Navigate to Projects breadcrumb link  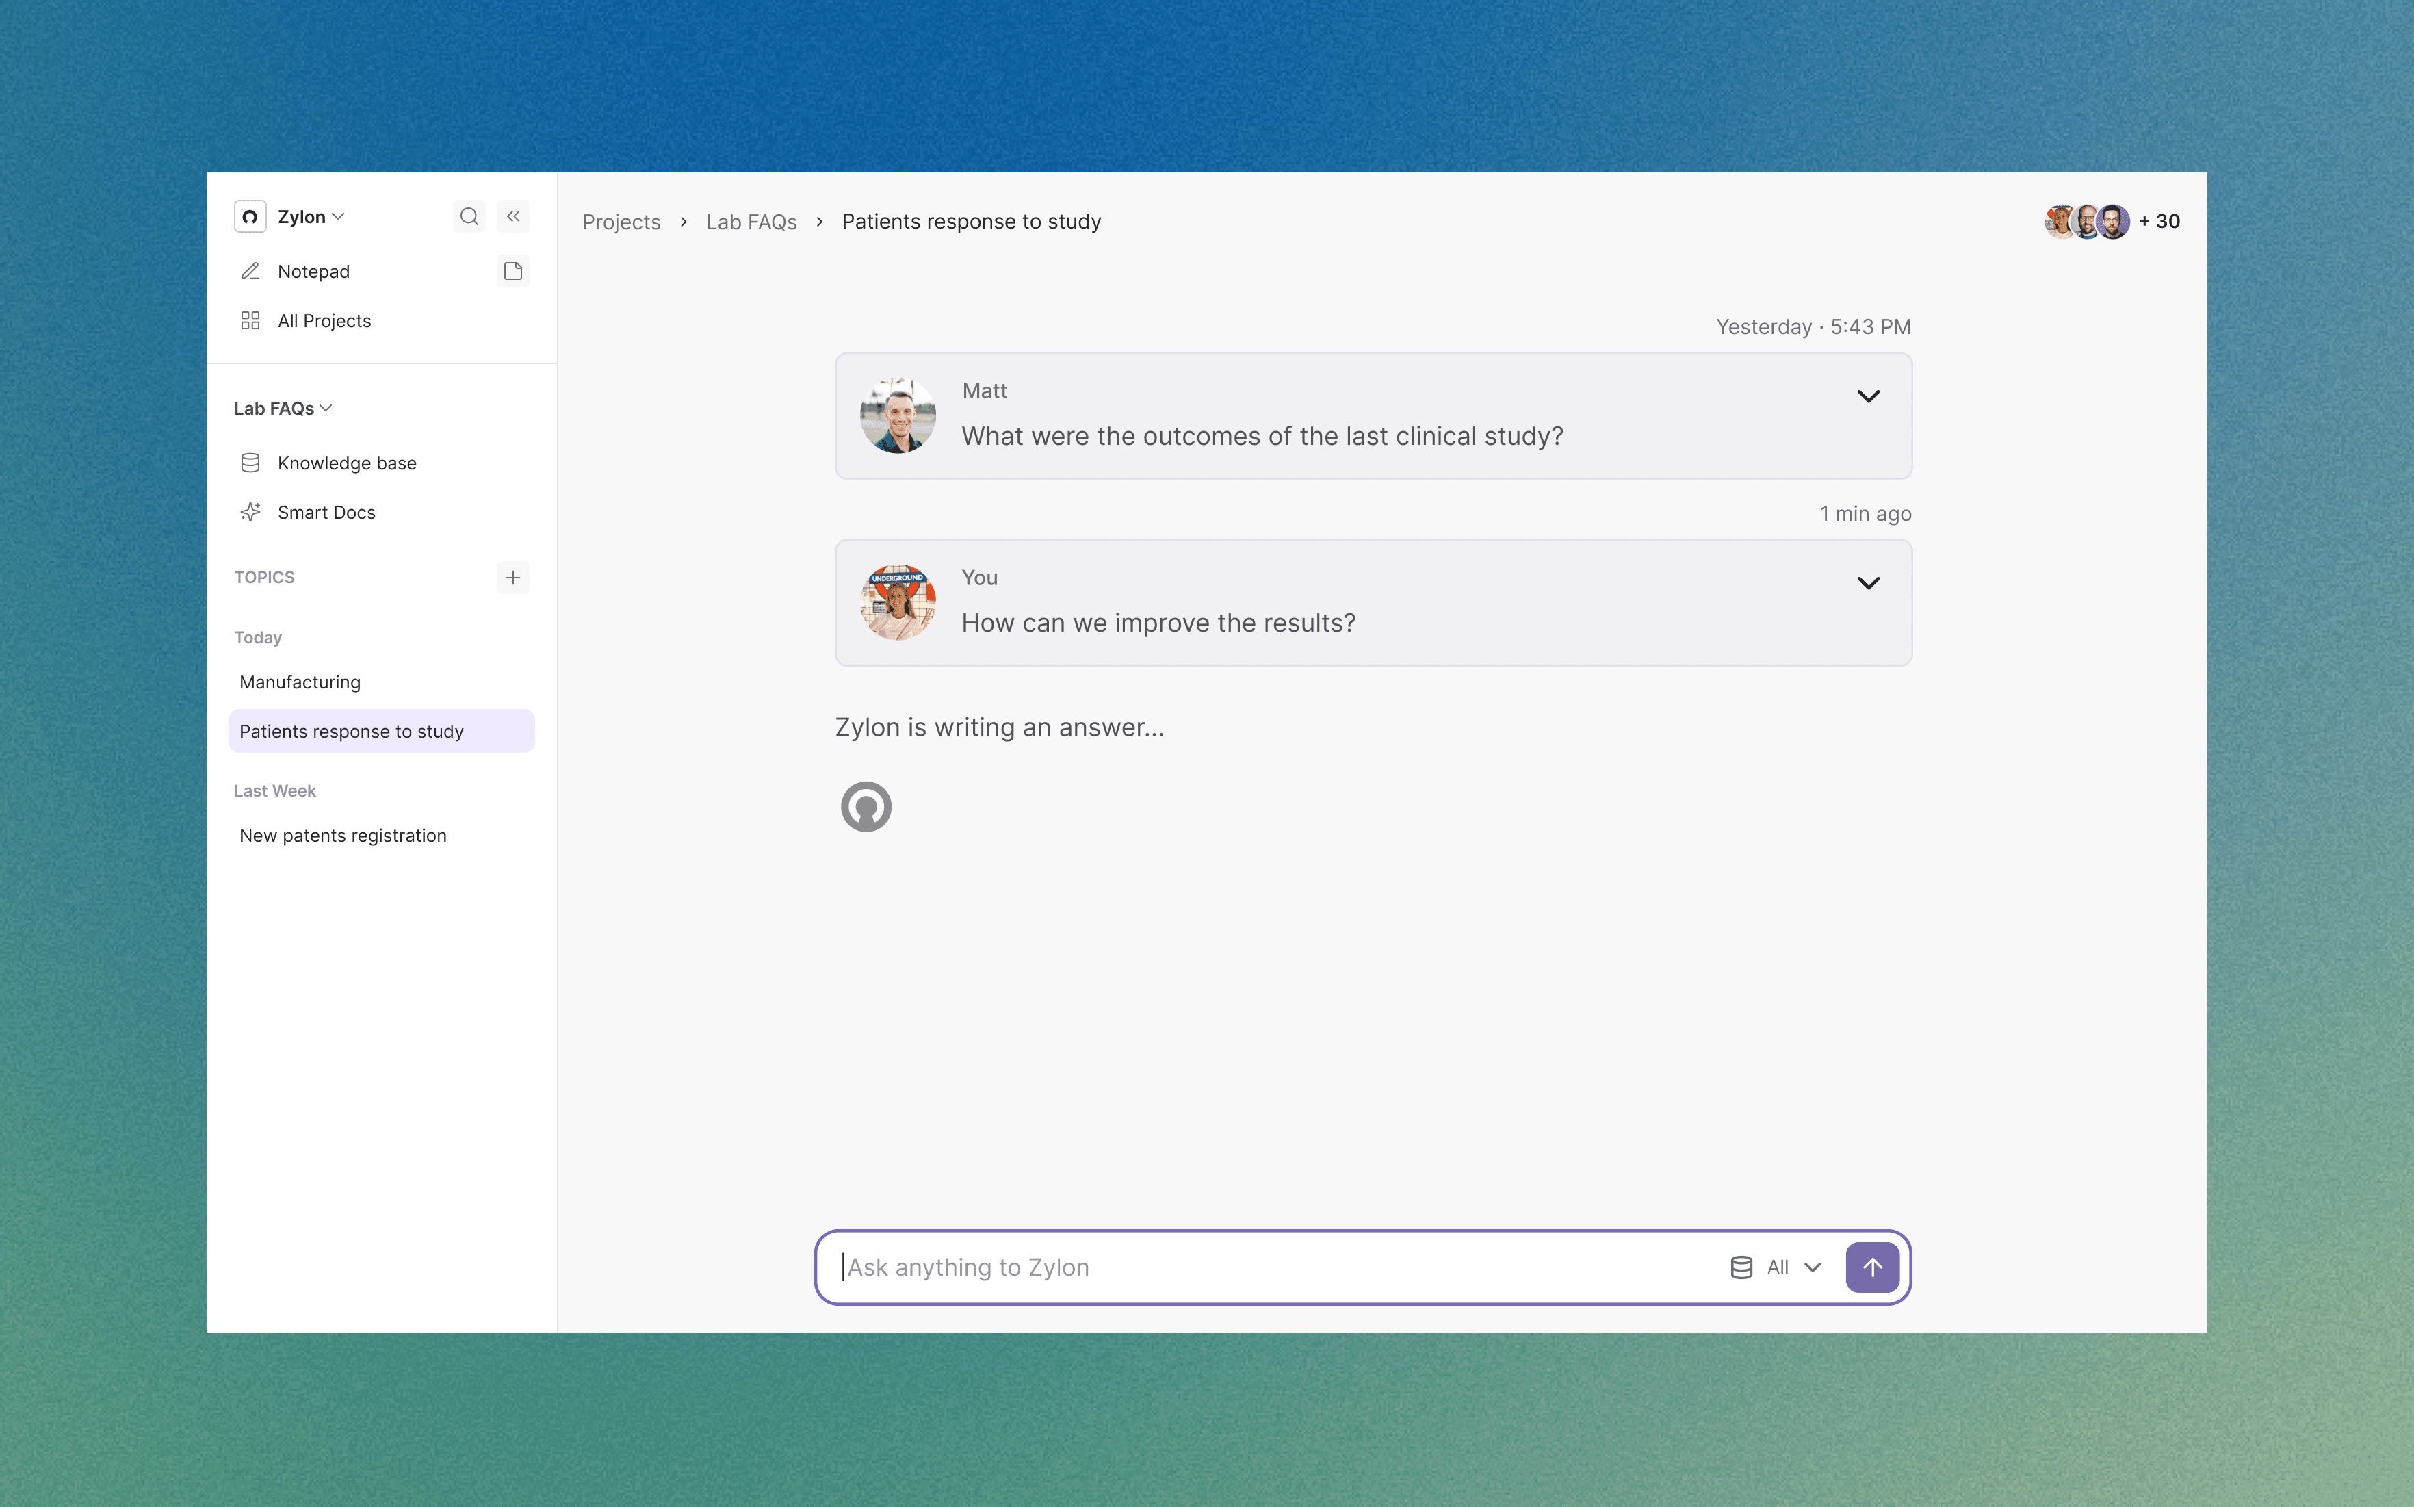621,221
